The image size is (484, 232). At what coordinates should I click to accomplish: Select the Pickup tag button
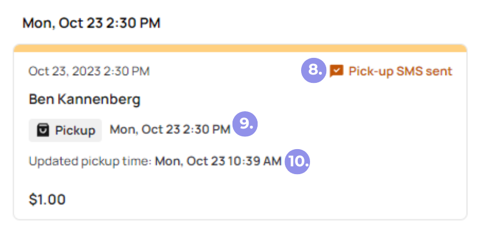click(65, 130)
